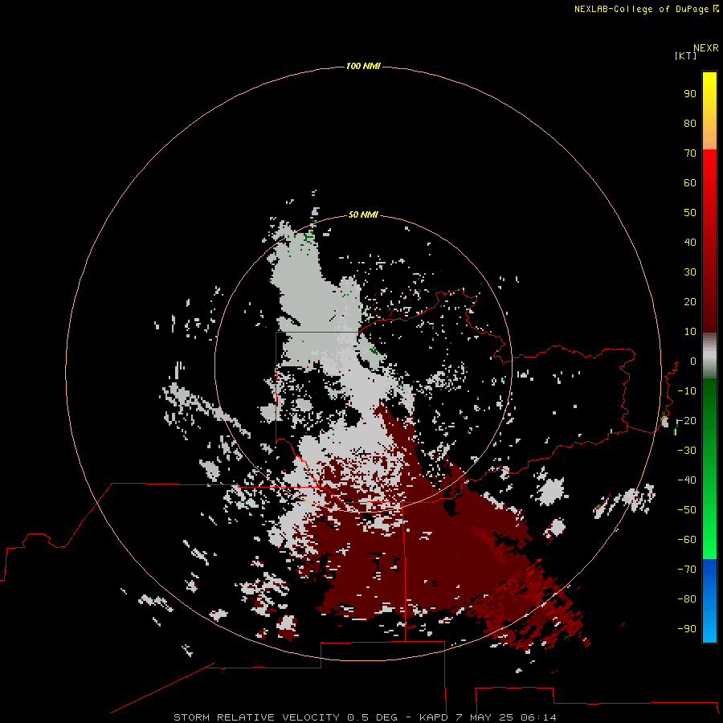Click the 100 NMI range ring label
The height and width of the screenshot is (723, 723).
click(363, 66)
